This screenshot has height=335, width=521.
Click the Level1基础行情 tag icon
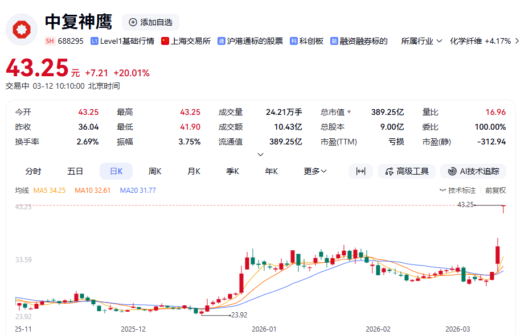coord(95,41)
